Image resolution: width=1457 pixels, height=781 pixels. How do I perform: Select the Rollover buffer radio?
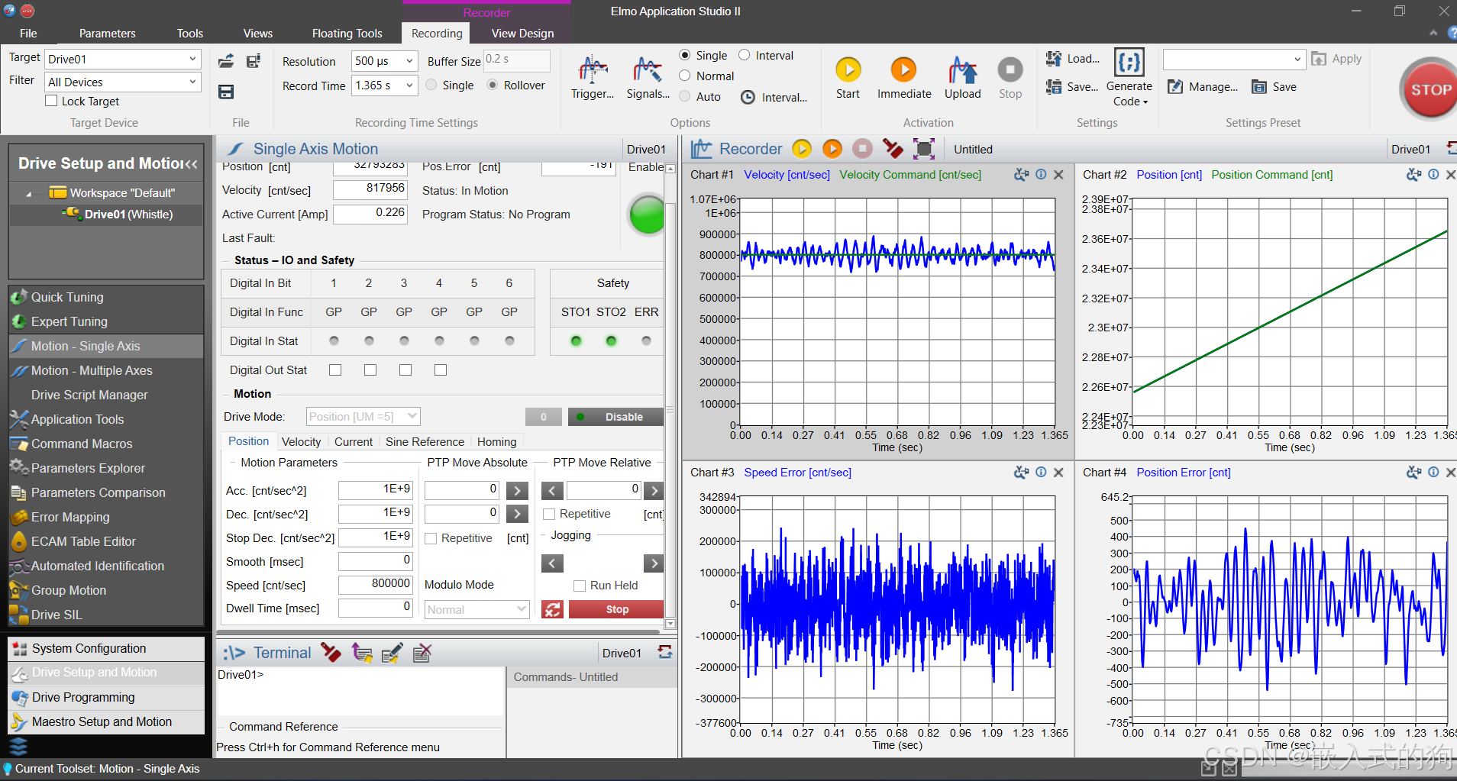(x=493, y=85)
